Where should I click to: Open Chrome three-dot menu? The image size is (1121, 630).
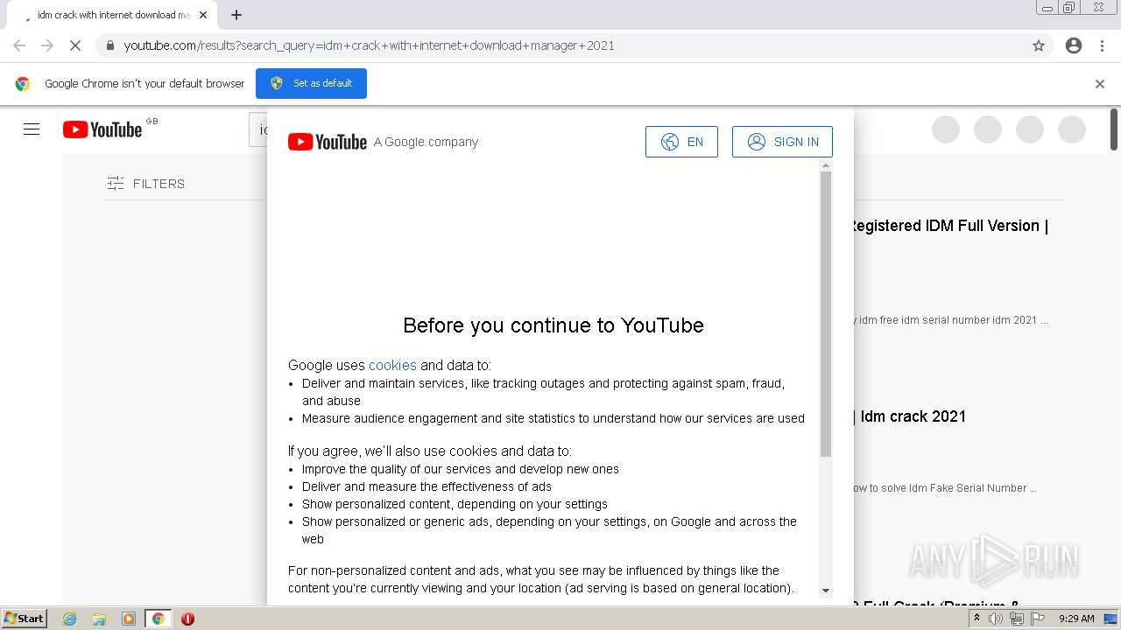pos(1102,45)
